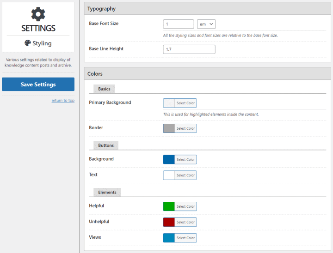Click the Buttons Background blue swatch

tap(169, 159)
